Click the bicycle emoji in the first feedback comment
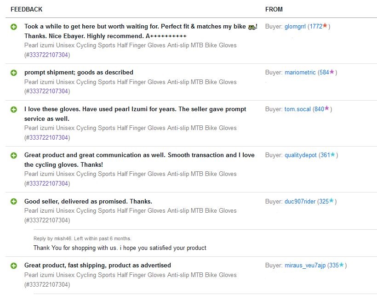The image size is (377, 300). [251, 27]
